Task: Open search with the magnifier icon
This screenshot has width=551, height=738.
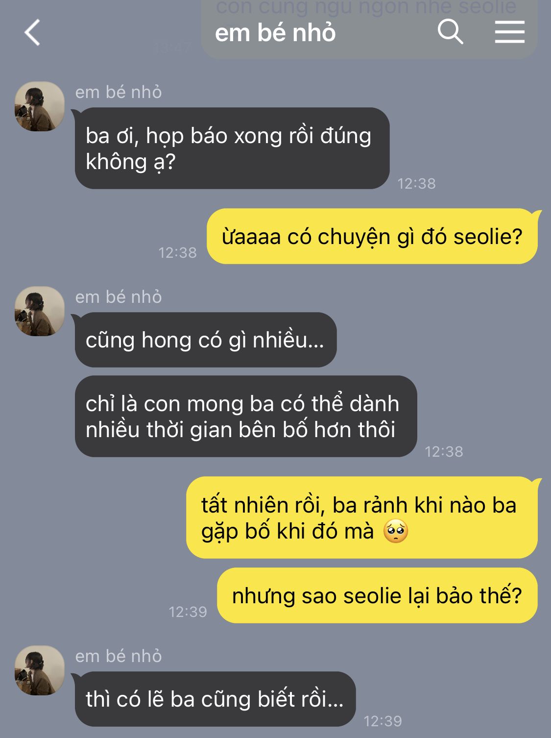Action: pos(450,32)
